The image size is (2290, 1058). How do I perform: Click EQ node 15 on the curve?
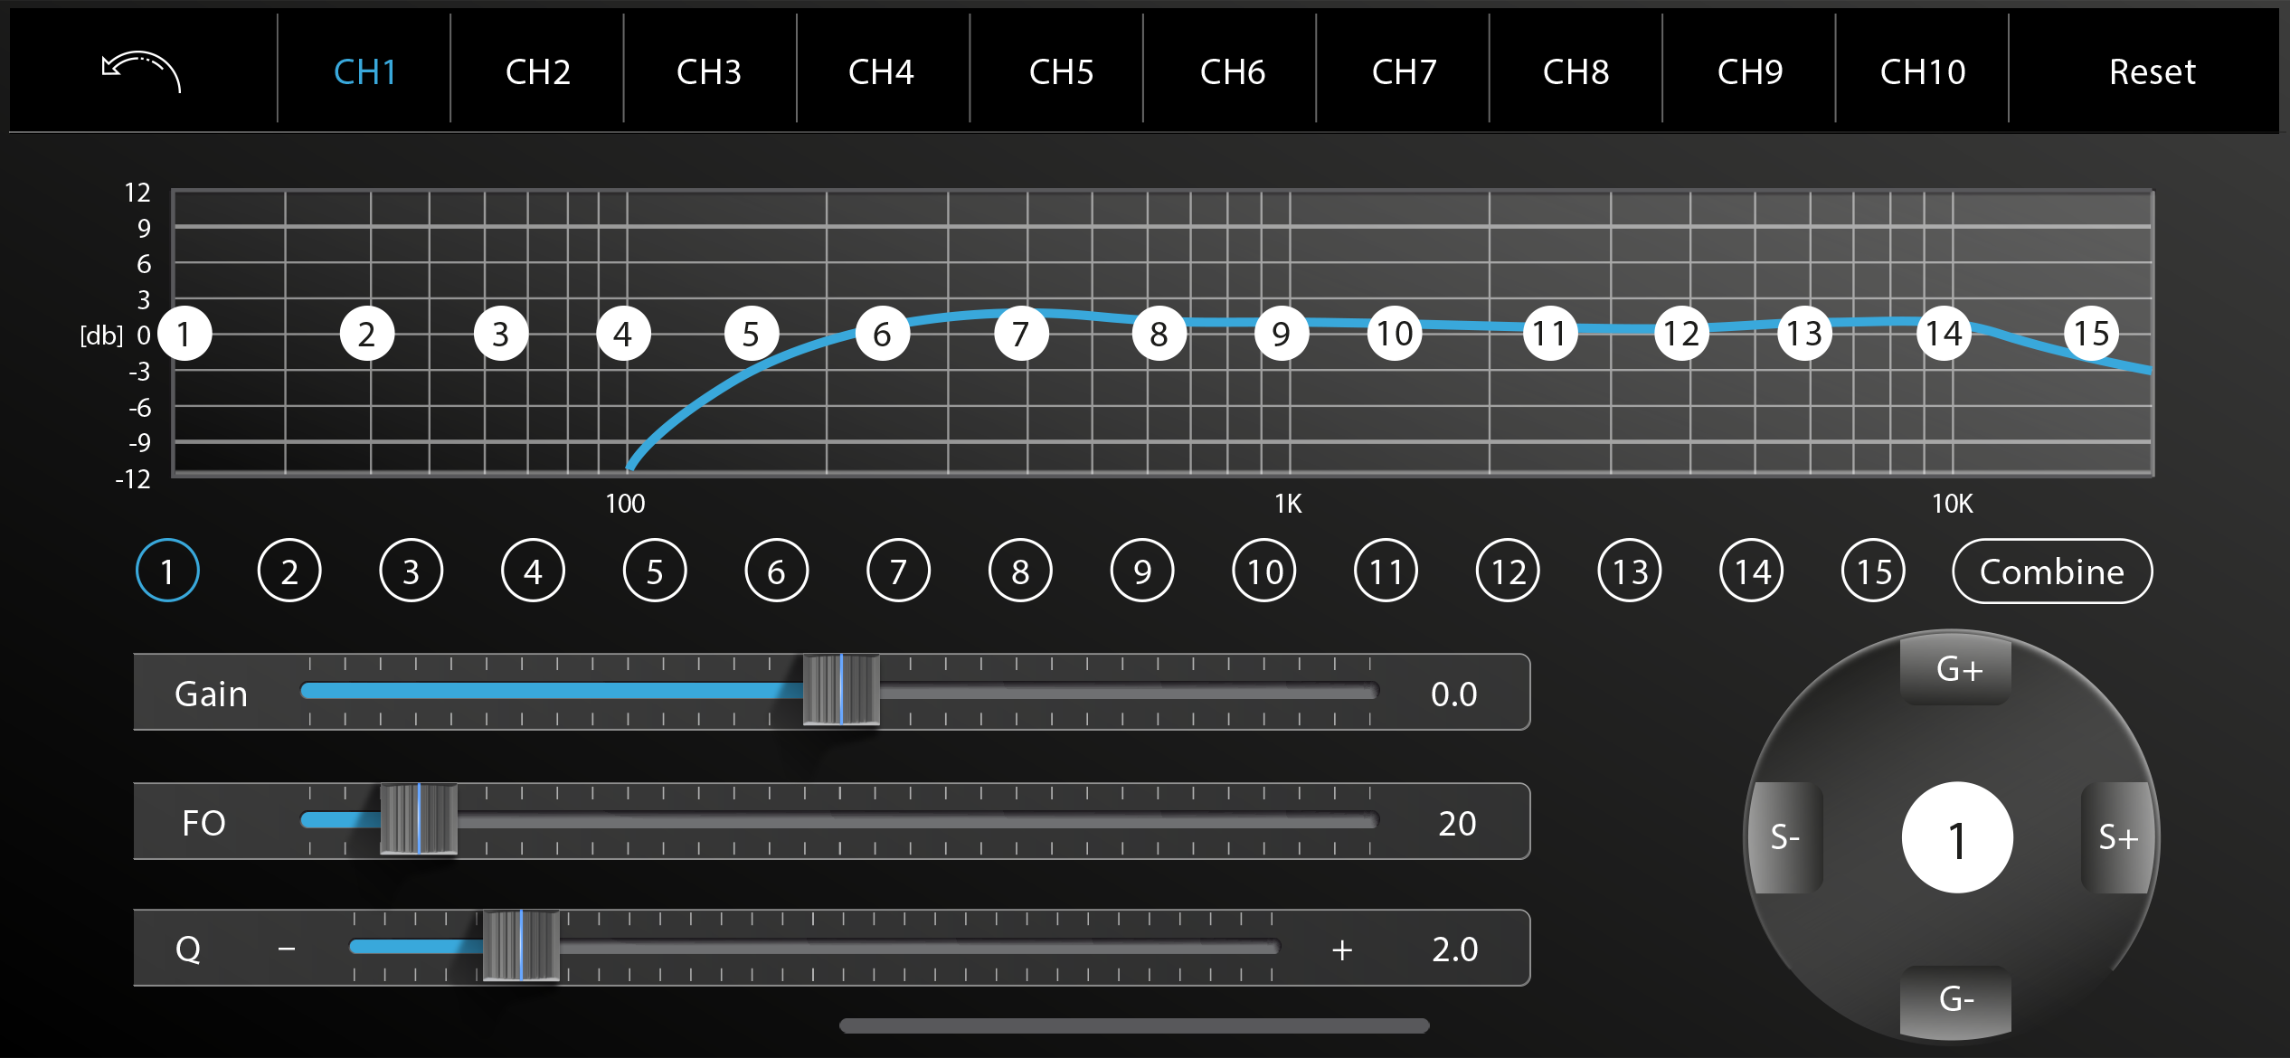[x=2091, y=334]
